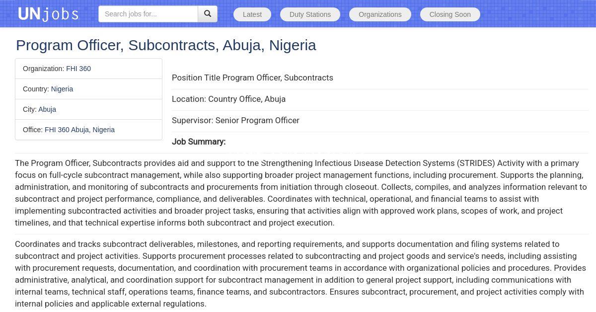The width and height of the screenshot is (596, 312).
Task: Click the 'Organization:' label in the info panel
Action: click(x=43, y=69)
